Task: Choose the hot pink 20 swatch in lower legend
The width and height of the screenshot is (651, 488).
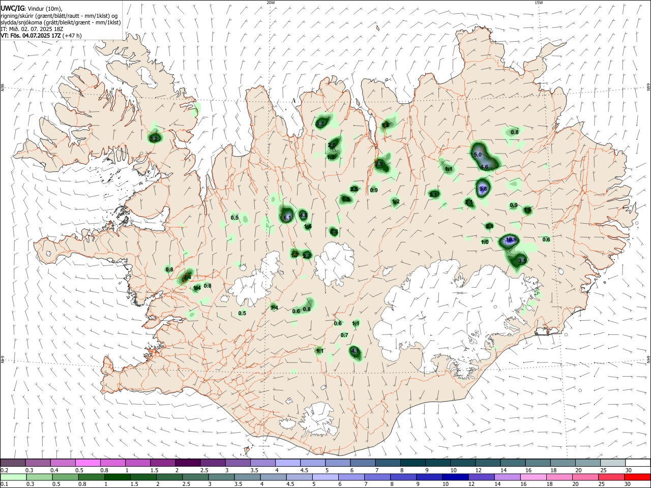Action: coord(585,477)
